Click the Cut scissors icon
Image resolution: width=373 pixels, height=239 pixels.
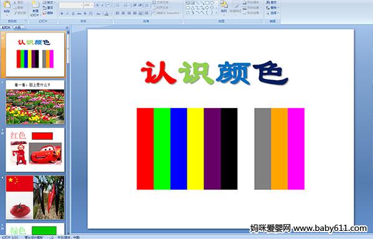(x=15, y=2)
